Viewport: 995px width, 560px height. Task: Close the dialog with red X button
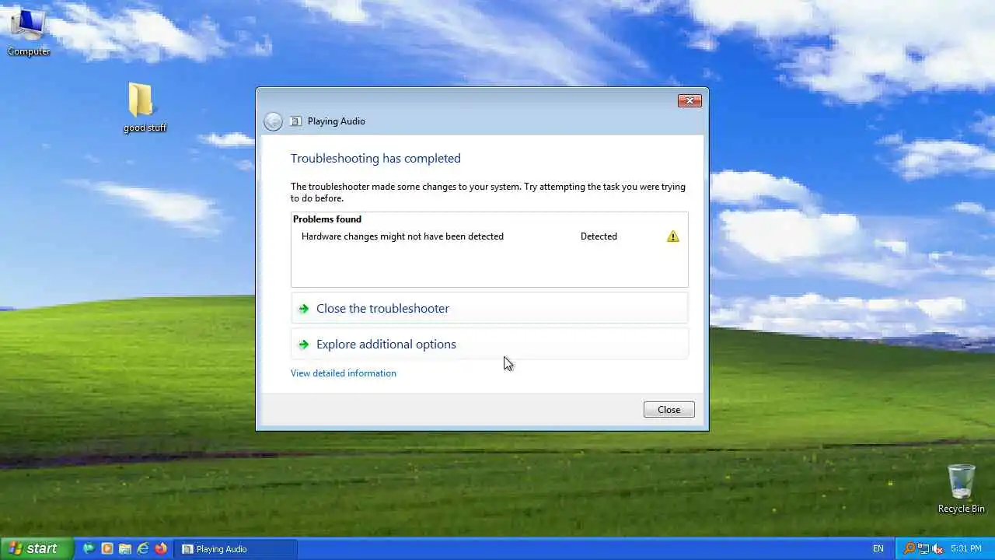(690, 100)
